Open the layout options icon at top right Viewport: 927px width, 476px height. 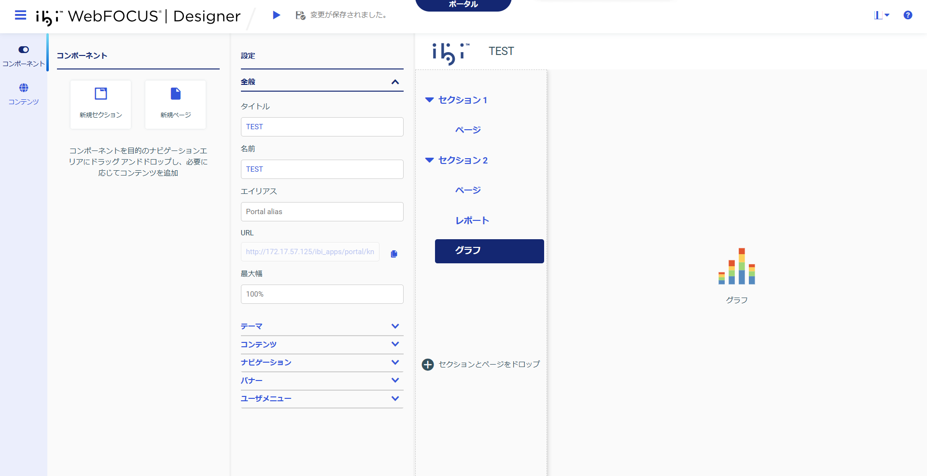click(x=880, y=15)
